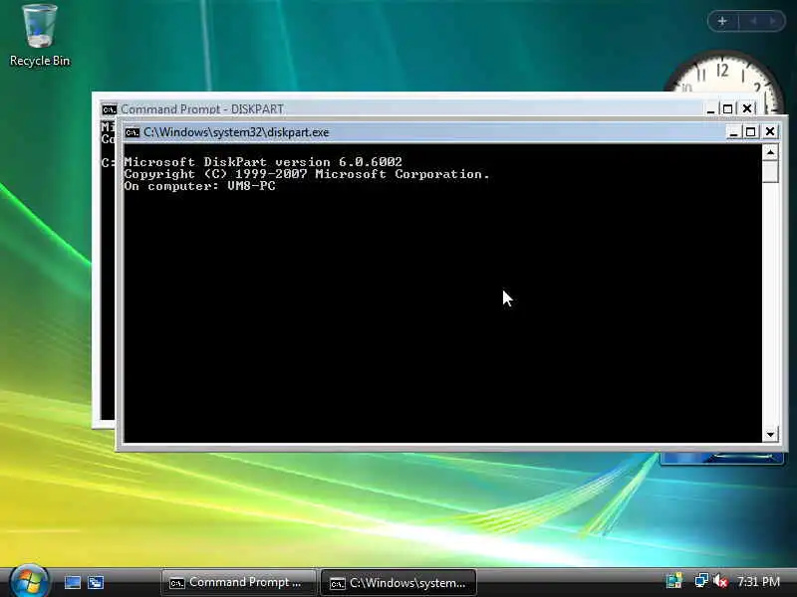The width and height of the screenshot is (797, 597).
Task: Click the 'On computer: VM8-PC' line
Action: click(200, 186)
